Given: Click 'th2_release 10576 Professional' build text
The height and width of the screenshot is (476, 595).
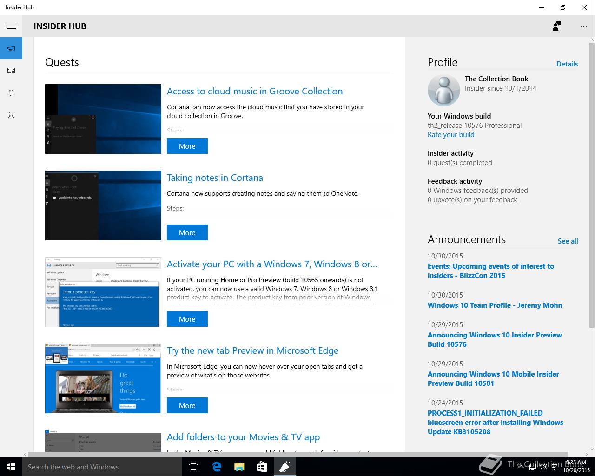Looking at the screenshot, I should point(475,126).
